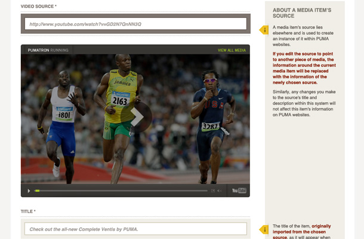The image size is (364, 239).
Task: Click the video thumbnail of runners
Action: click(x=135, y=119)
